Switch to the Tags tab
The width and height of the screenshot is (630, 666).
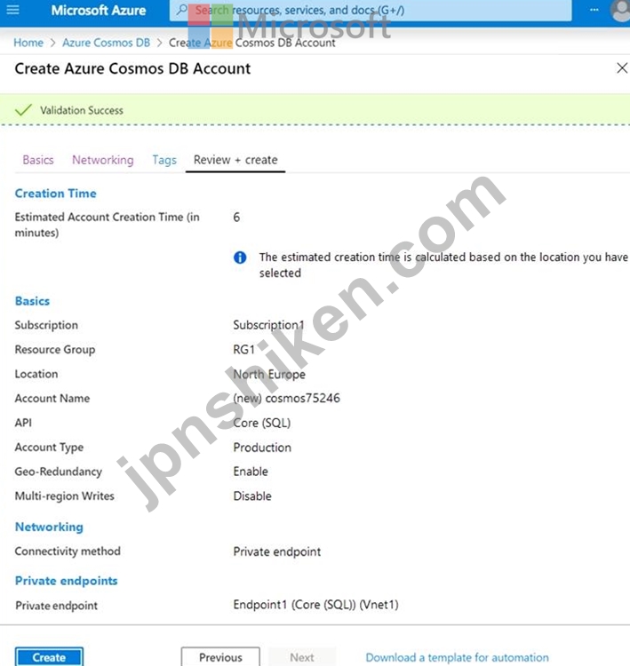click(x=164, y=160)
